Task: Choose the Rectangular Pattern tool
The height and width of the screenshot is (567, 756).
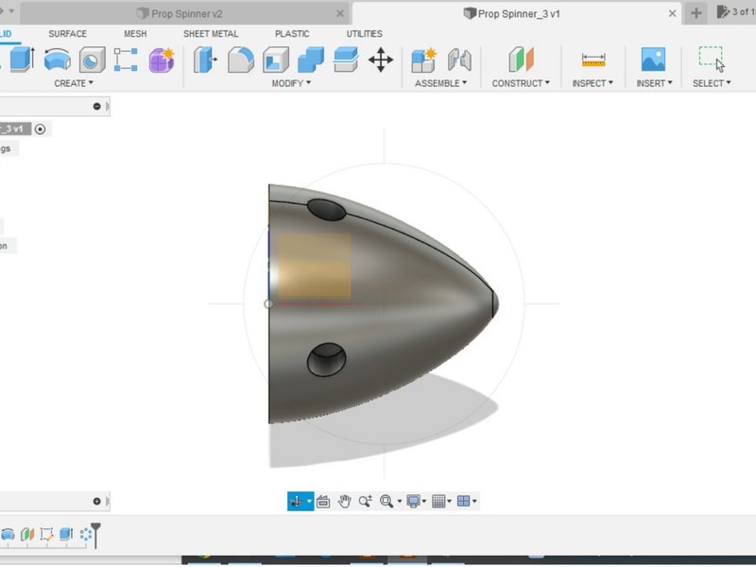Action: coord(126,60)
